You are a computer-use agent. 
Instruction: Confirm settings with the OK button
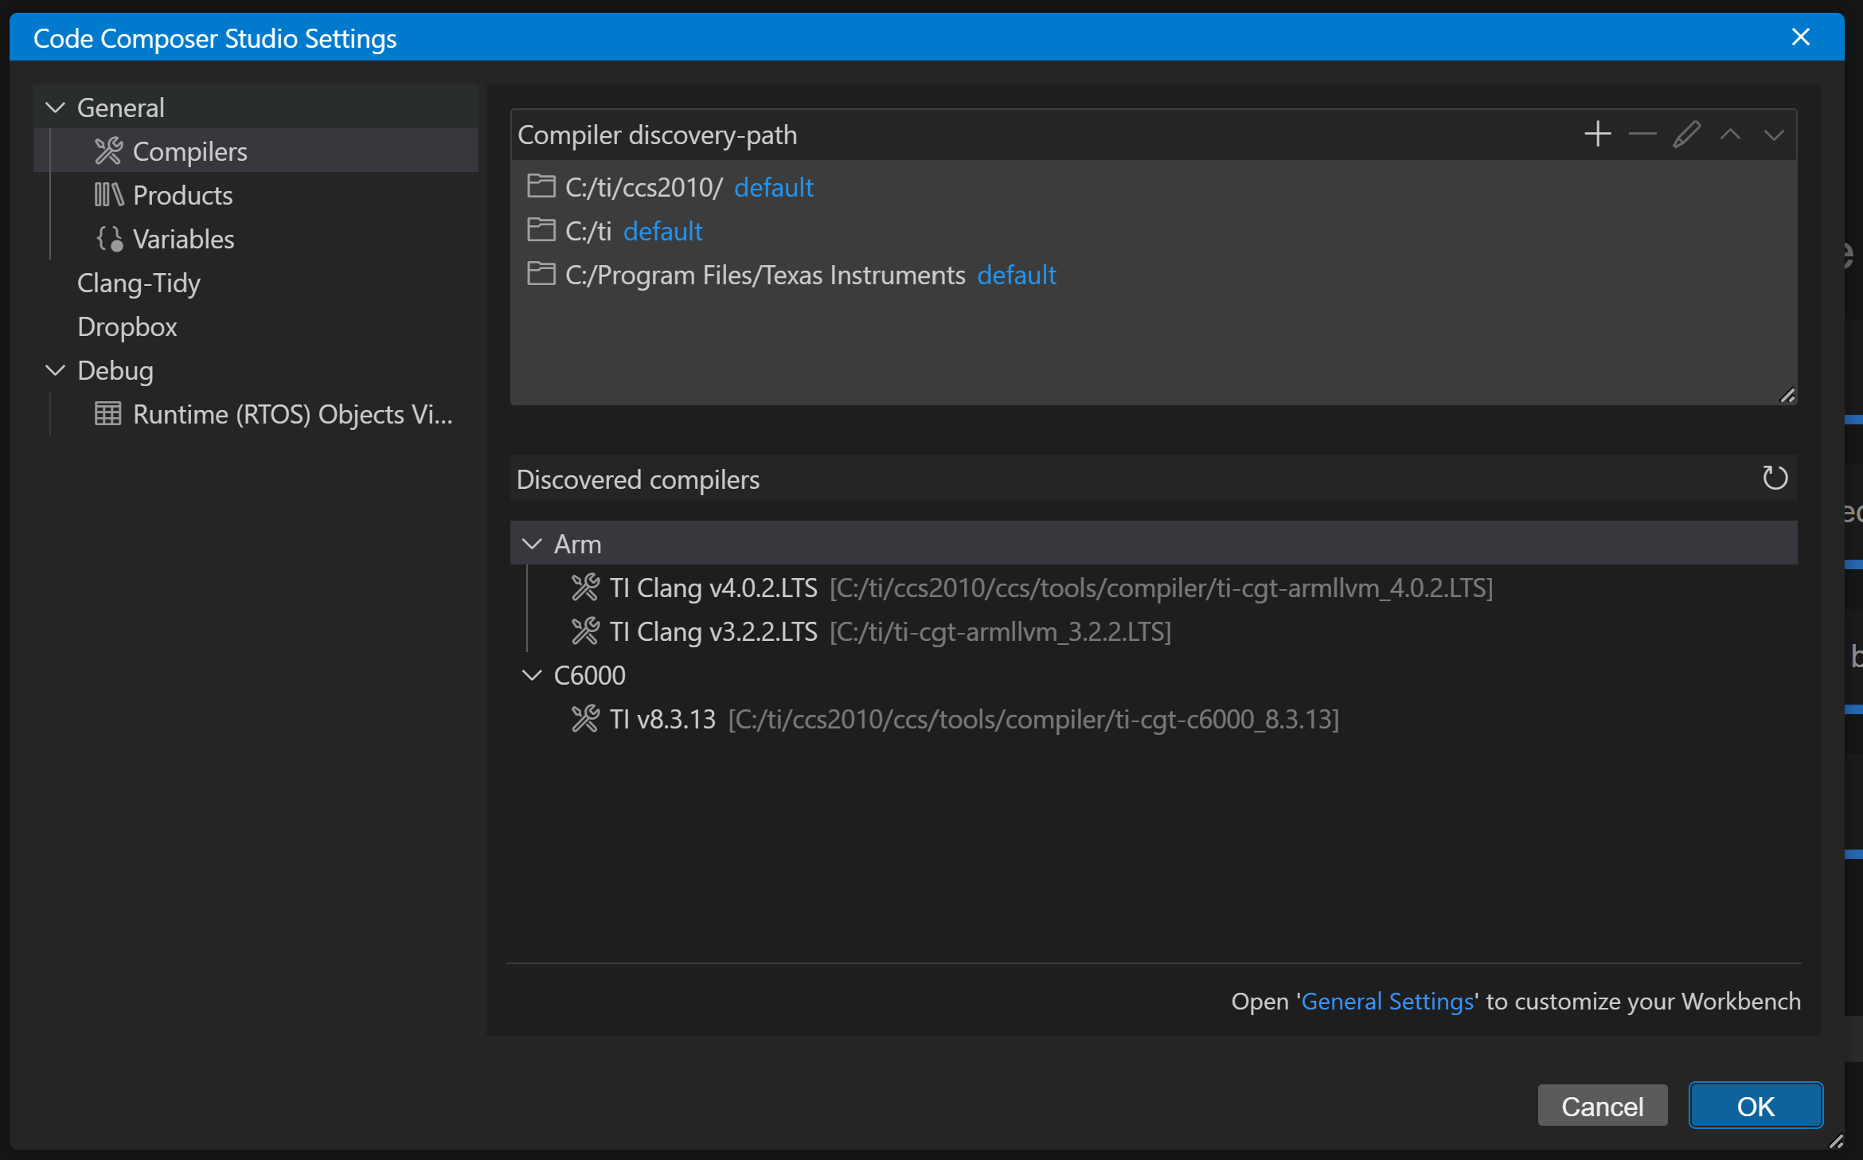tap(1756, 1106)
